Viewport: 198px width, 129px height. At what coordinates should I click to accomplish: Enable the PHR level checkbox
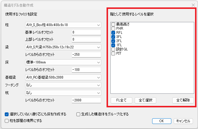[113, 28]
